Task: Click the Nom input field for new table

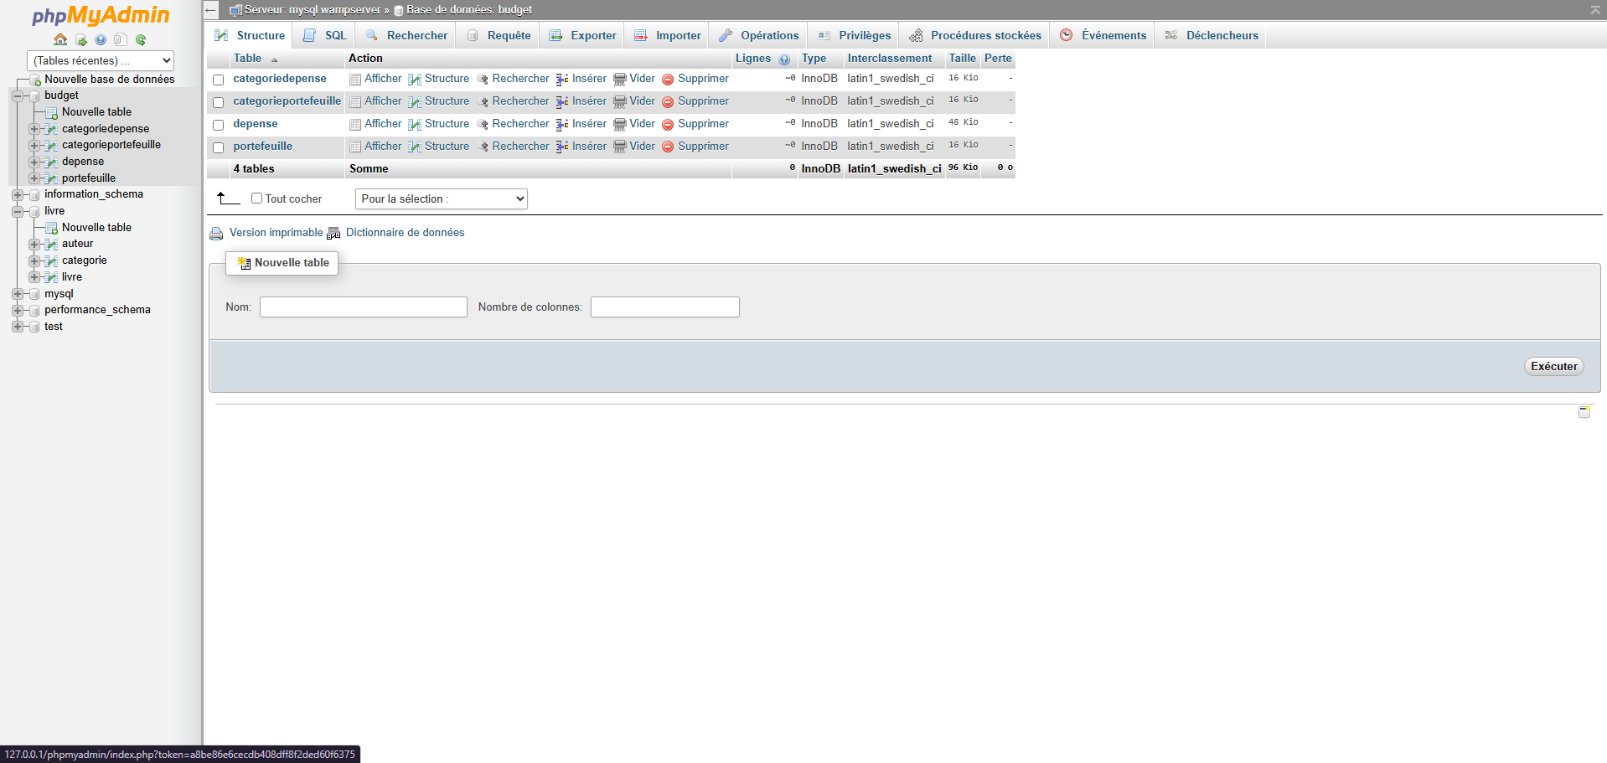Action: point(363,307)
